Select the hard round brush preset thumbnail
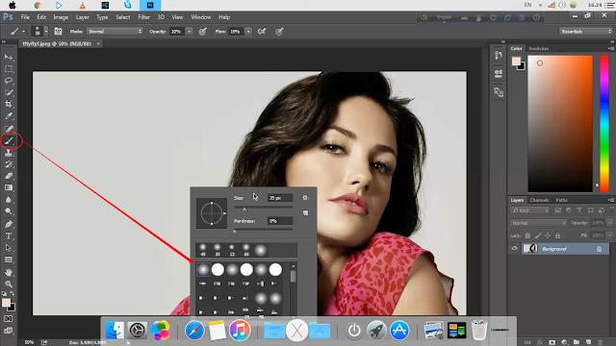Viewport: 616px width, 346px height. (x=218, y=269)
